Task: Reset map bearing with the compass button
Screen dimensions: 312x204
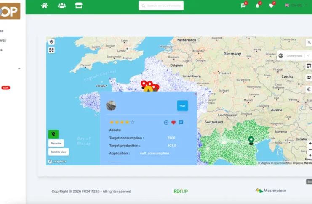Action: coord(310,155)
